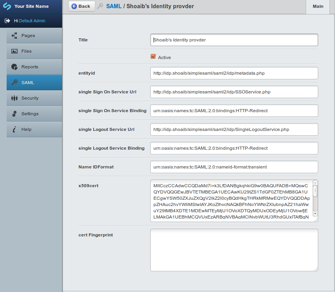Open the Default Admin profile link
Viewport: 335px width, 292px height.
tap(32, 21)
